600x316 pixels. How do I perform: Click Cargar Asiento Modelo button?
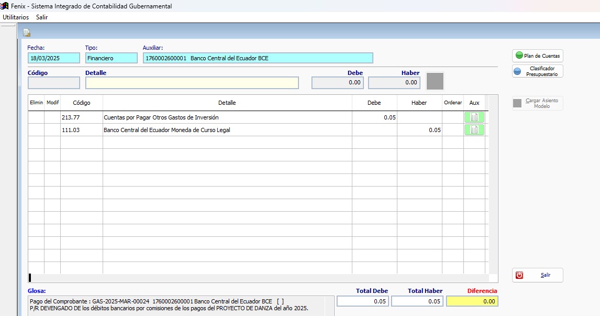(x=537, y=103)
